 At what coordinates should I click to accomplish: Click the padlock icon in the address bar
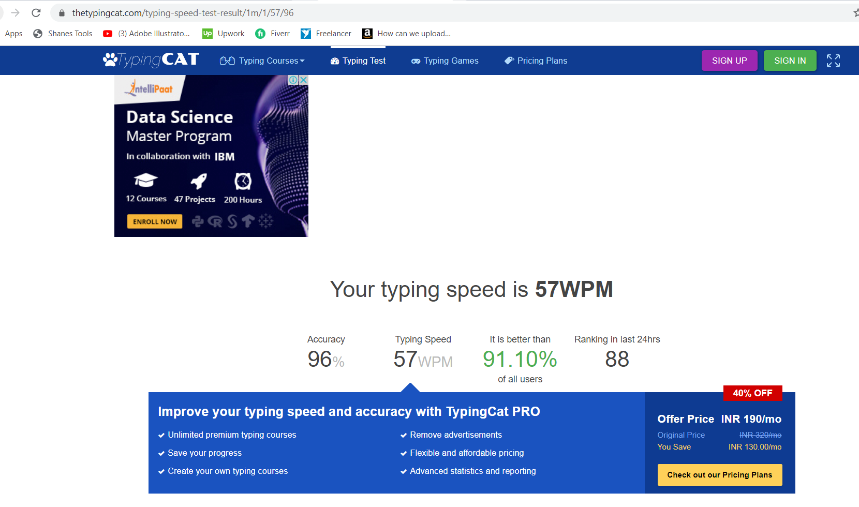(61, 12)
